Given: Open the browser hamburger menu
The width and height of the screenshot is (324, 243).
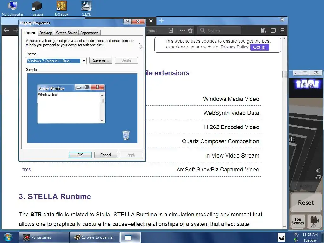Looking at the screenshot, I should [283, 31].
